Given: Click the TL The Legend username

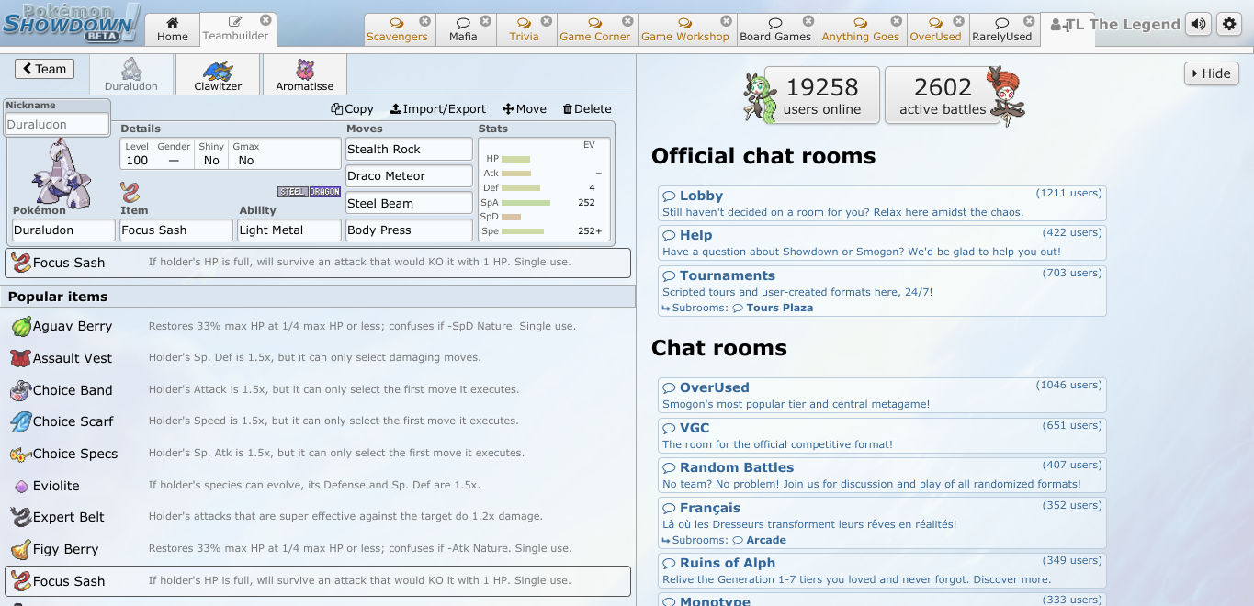Looking at the screenshot, I should (1114, 25).
